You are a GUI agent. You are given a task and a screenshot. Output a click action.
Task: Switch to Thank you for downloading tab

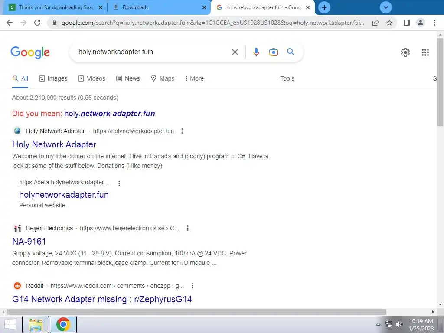coord(55,7)
